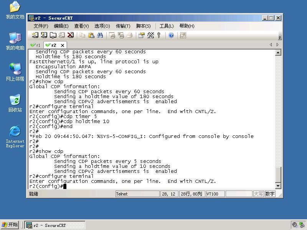Click the 数字 Num Lock indicator
The image size is (307, 230).
pyautogui.click(x=270, y=194)
